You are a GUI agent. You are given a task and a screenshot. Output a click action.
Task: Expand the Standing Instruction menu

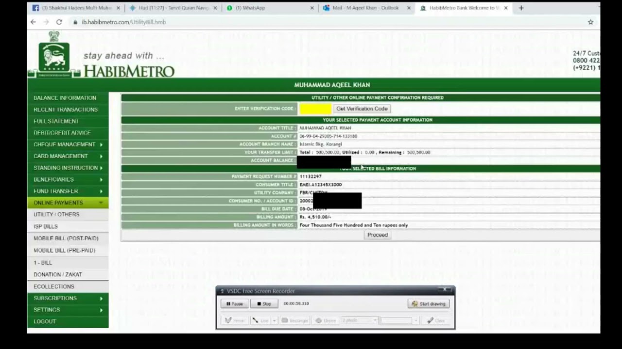[x=68, y=168]
